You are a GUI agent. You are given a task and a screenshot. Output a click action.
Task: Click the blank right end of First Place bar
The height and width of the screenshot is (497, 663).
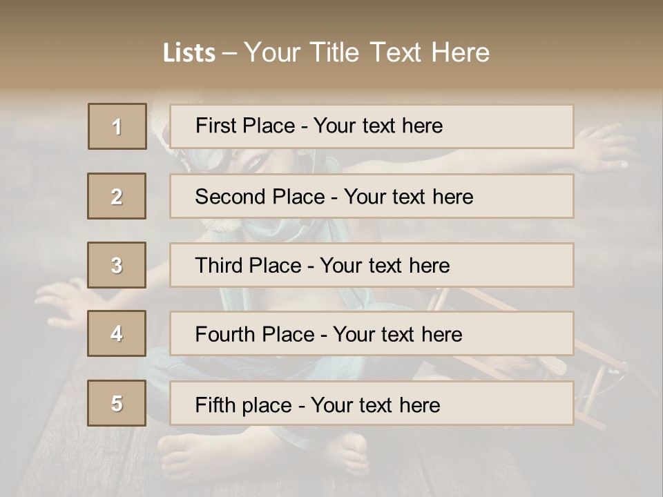525,126
